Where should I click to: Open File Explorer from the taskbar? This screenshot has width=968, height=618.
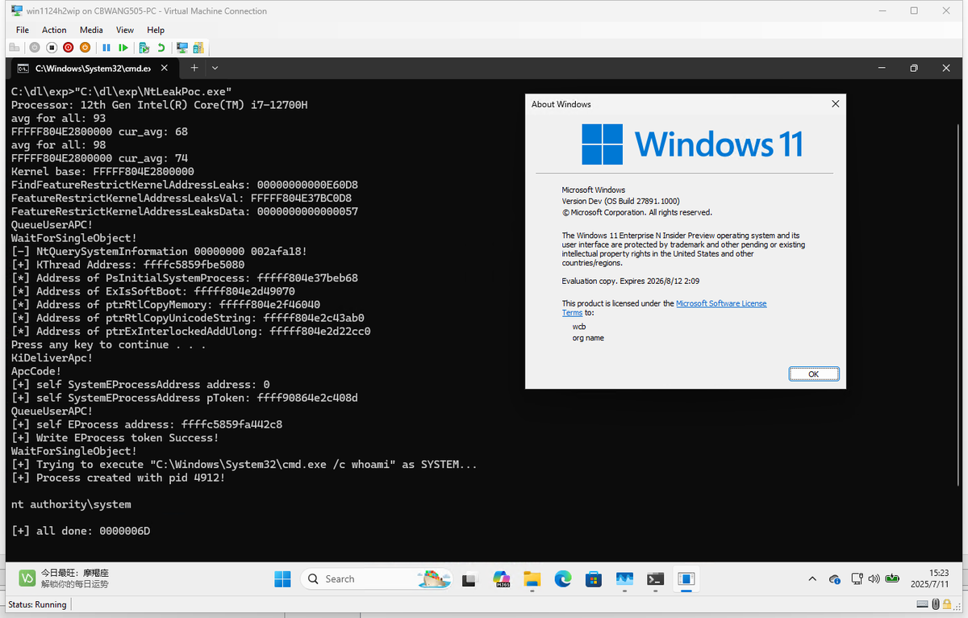point(532,578)
